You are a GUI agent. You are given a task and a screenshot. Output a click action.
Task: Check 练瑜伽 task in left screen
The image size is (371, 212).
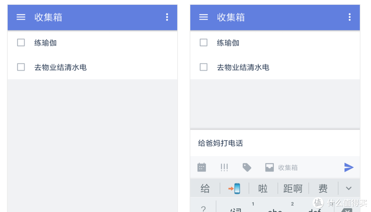tap(21, 43)
